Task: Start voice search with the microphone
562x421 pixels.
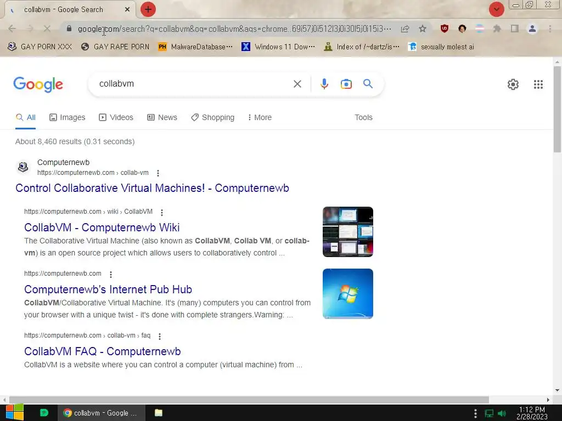Action: click(x=324, y=84)
